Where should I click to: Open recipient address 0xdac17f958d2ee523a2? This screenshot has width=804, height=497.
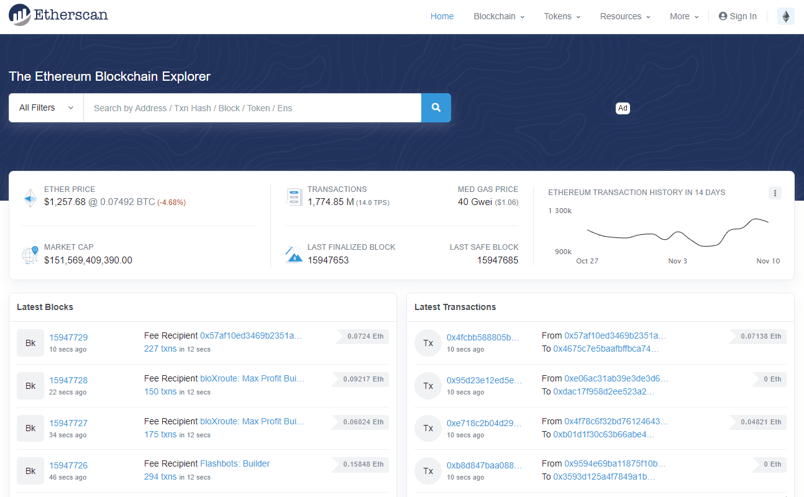tap(604, 391)
